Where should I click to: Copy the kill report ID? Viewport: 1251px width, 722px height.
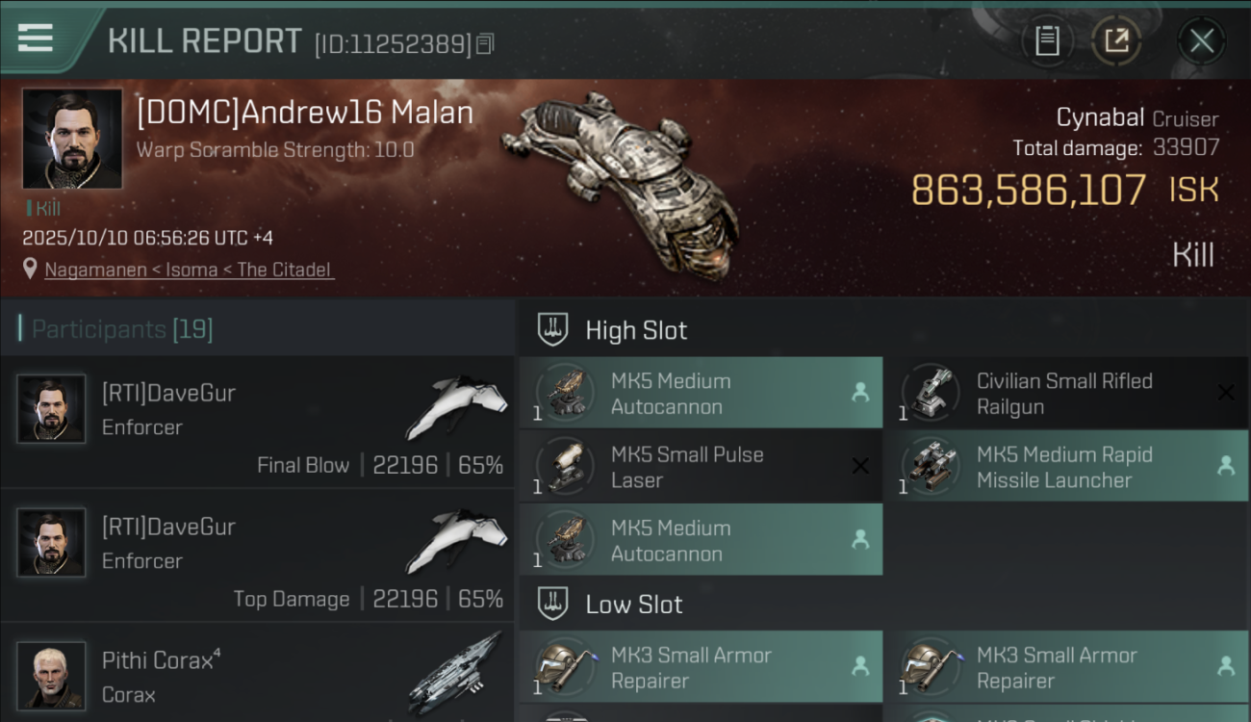pyautogui.click(x=485, y=43)
